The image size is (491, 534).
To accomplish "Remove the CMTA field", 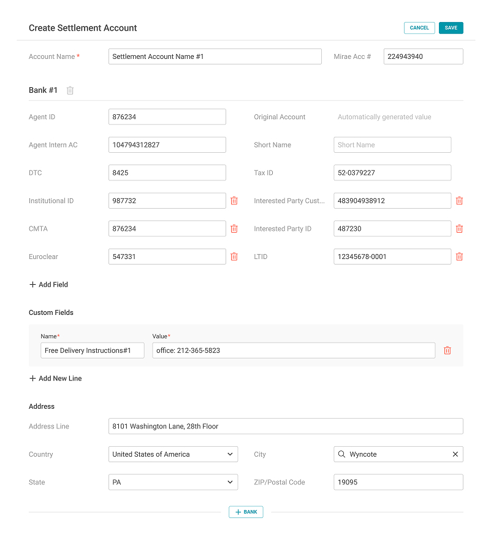I will tap(234, 228).
